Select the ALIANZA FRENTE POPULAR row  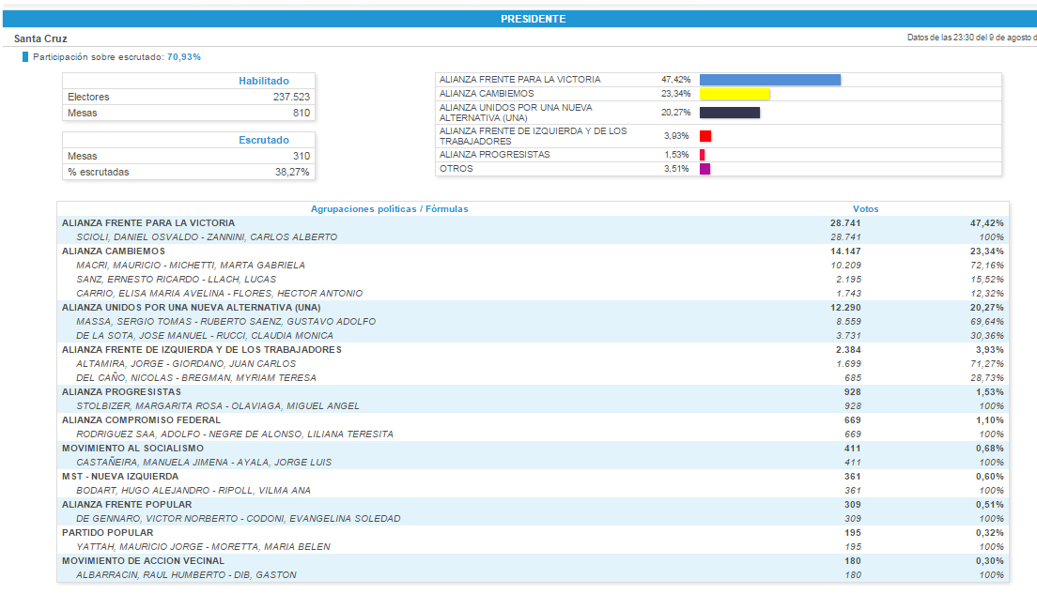click(533, 505)
